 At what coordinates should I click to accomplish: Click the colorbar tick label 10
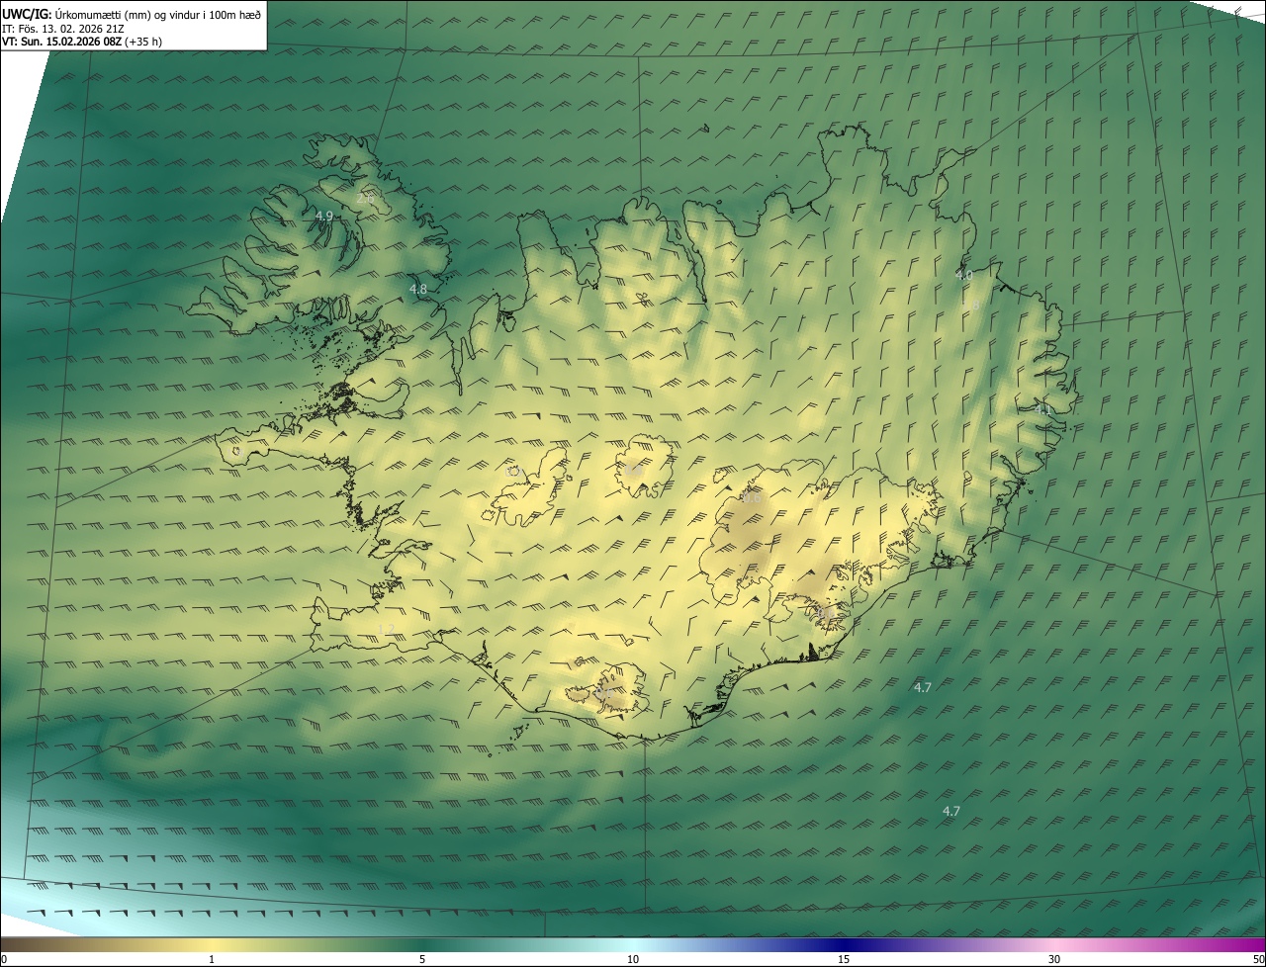pyautogui.click(x=633, y=959)
